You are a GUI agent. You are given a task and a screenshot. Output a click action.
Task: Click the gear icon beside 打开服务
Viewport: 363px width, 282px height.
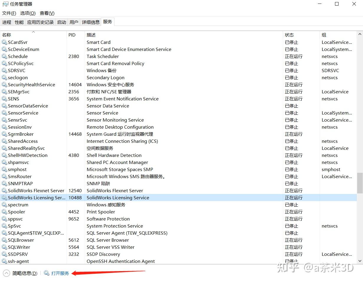coord(46,273)
